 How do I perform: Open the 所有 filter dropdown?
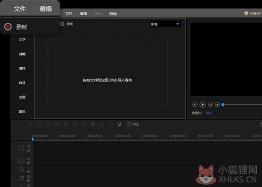pyautogui.click(x=165, y=24)
